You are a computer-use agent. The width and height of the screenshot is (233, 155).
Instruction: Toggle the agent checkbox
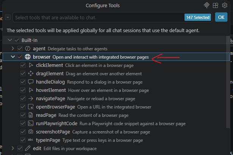point(20,48)
